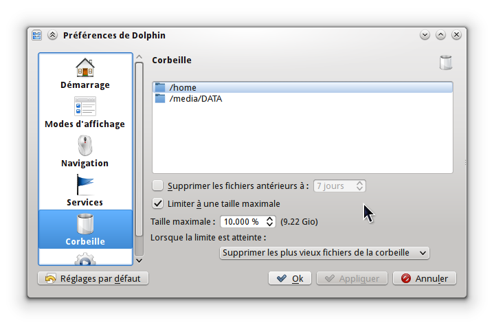Open the Navigation settings page
This screenshot has height=325, width=494.
pyautogui.click(x=85, y=151)
